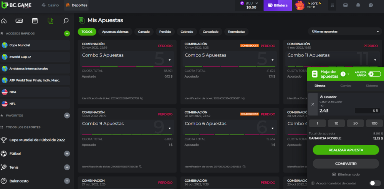Toggle Apuesta Rápida switch
The width and height of the screenshot is (384, 189).
[374, 74]
